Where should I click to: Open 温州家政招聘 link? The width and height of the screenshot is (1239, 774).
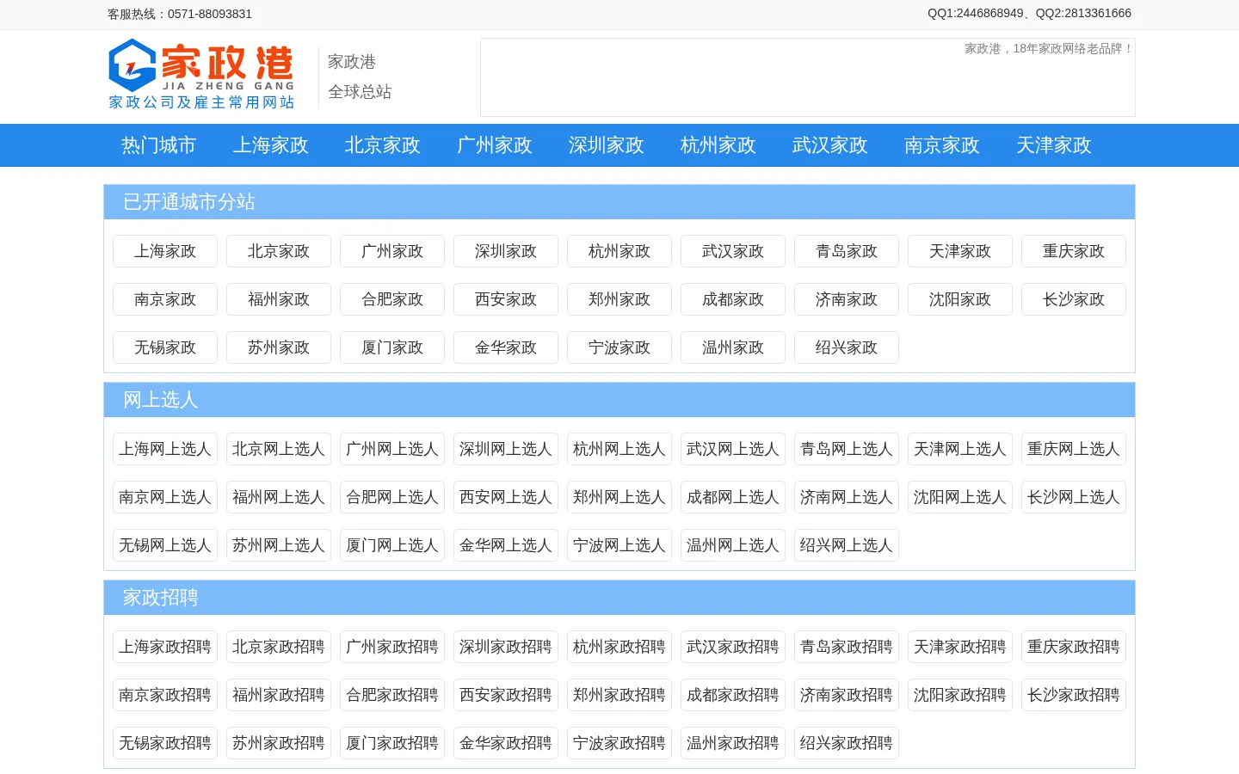point(733,743)
